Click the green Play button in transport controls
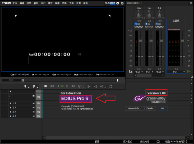 (x=63, y=86)
